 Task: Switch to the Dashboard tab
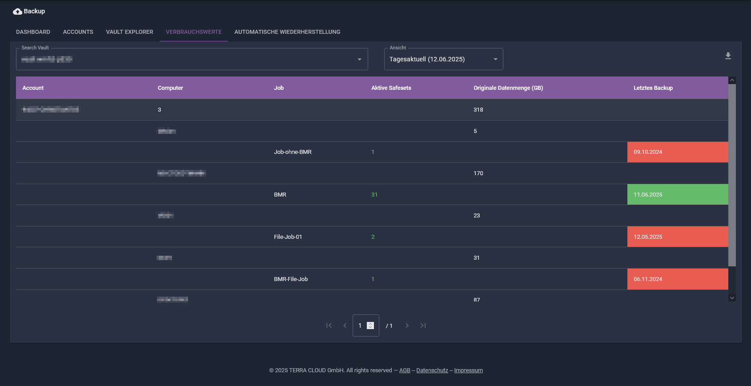33,32
